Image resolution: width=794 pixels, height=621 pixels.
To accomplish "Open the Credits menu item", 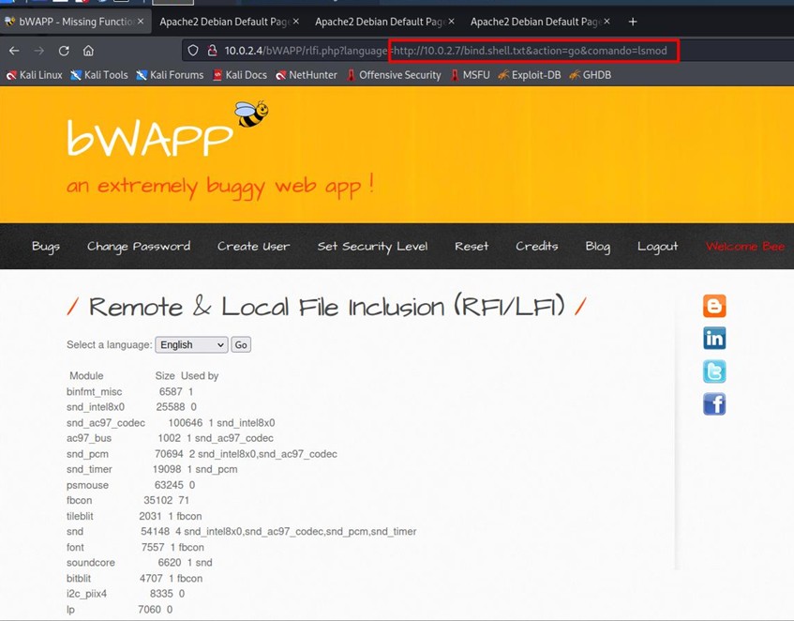I will [x=537, y=246].
